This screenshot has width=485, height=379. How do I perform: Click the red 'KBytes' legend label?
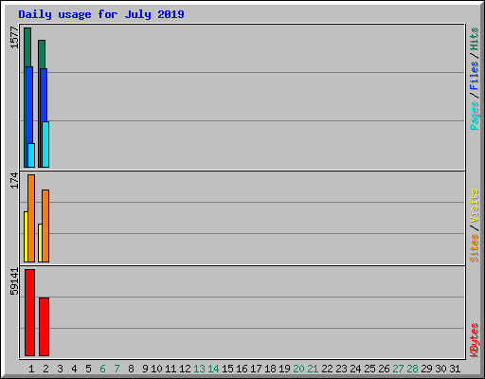click(x=475, y=340)
